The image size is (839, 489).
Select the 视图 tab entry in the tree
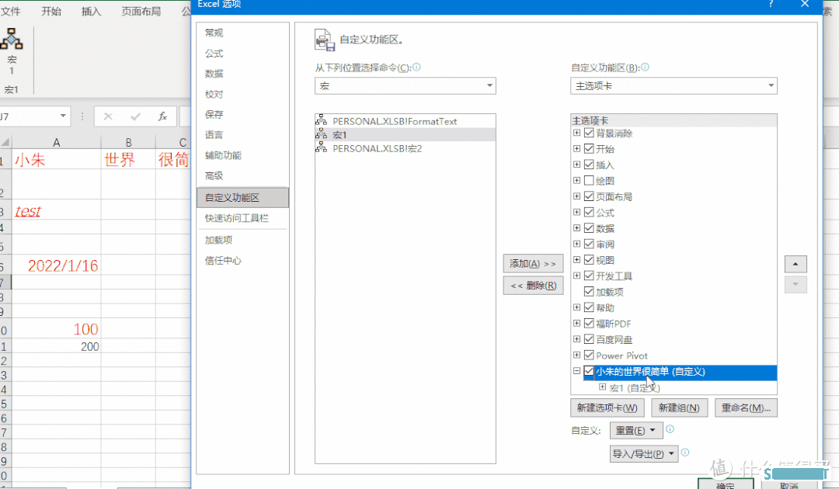pyautogui.click(x=604, y=260)
